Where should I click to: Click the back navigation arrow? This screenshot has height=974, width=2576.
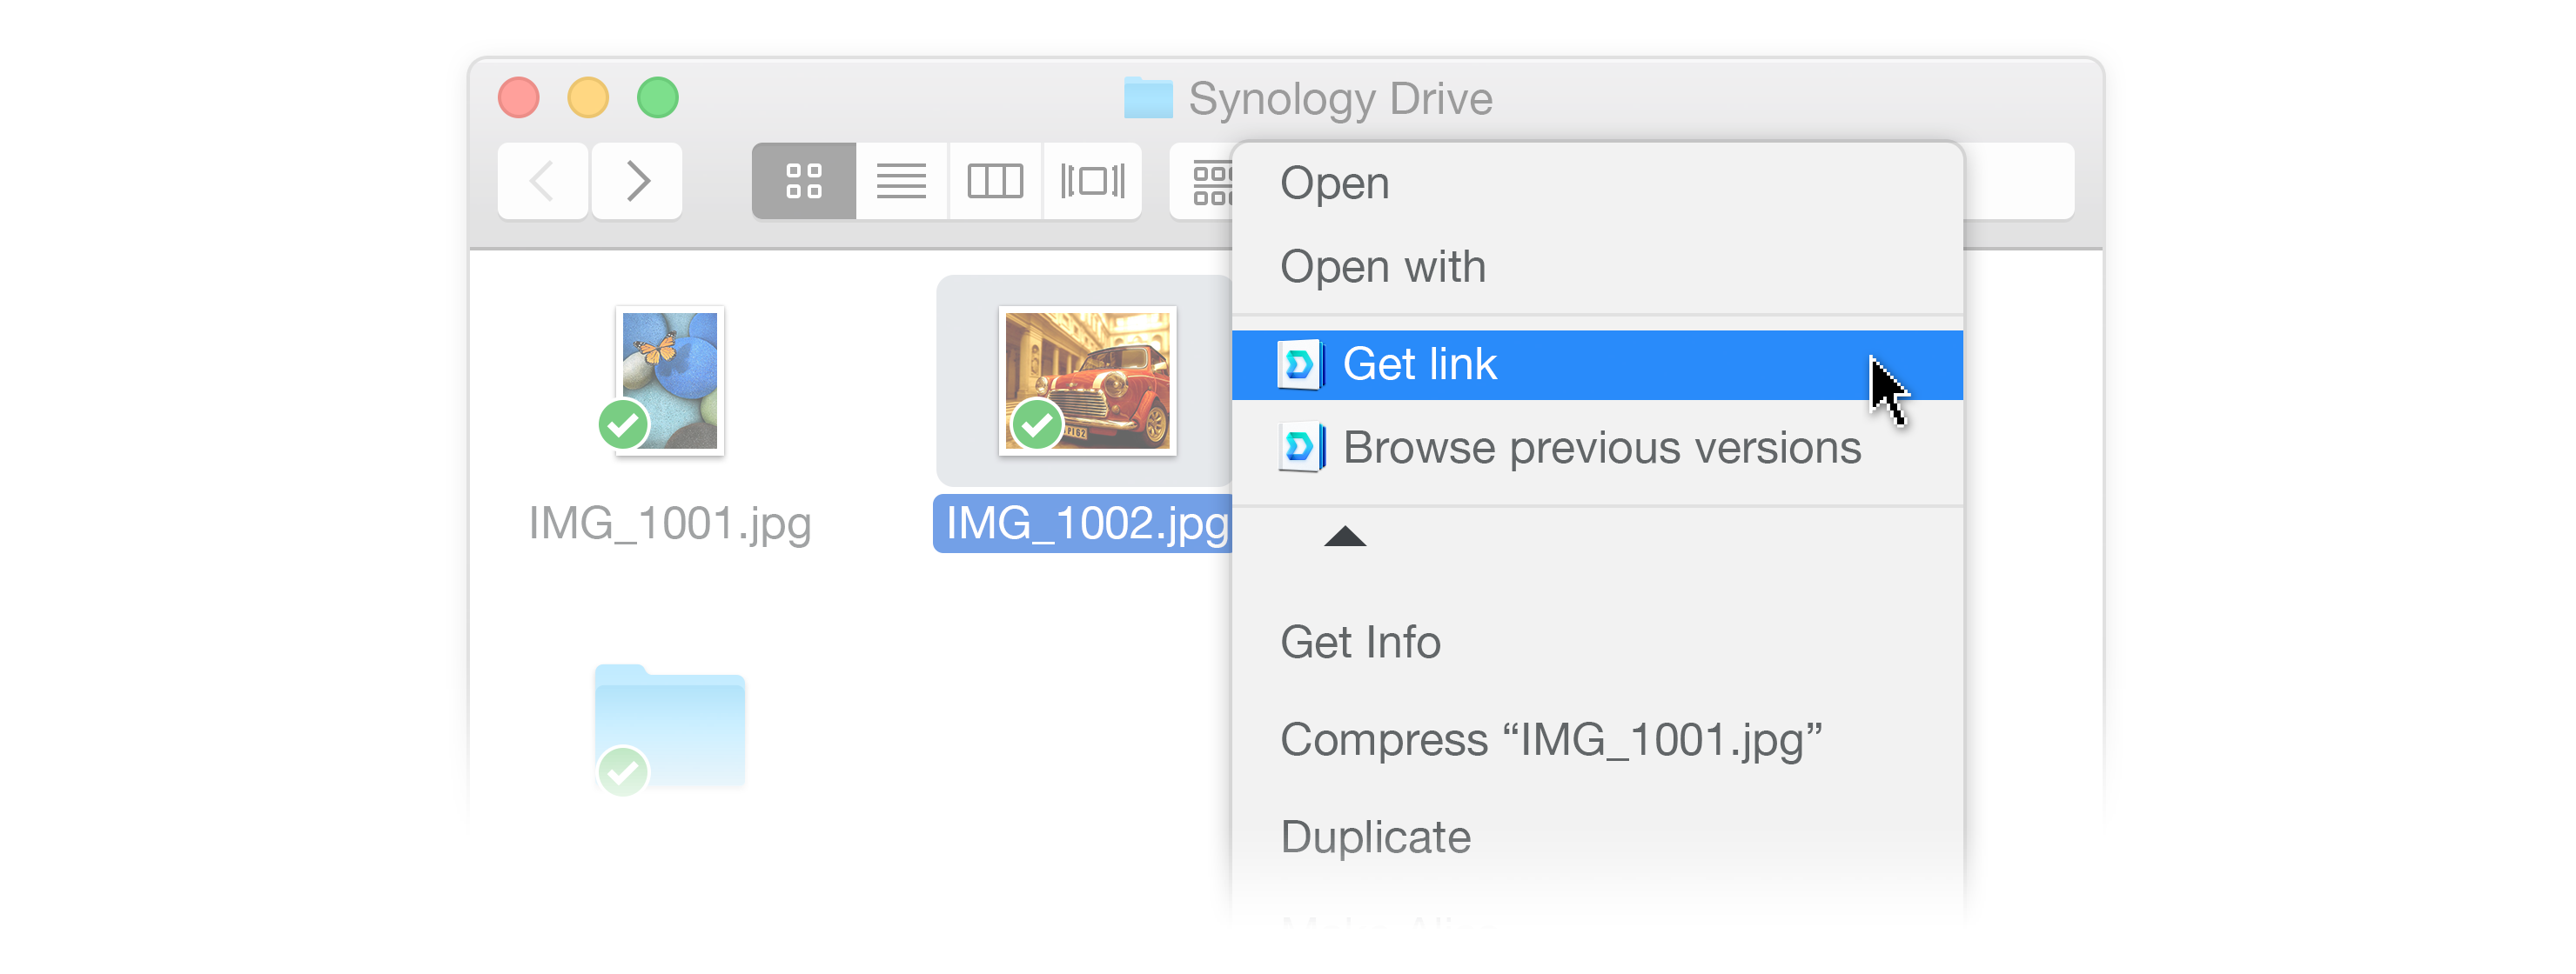pos(542,181)
